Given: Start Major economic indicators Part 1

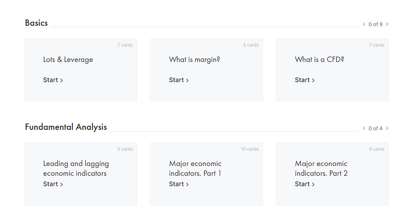Looking at the screenshot, I should pyautogui.click(x=179, y=184).
